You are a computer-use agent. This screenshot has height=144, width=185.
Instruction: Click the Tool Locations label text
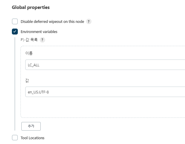click(33, 138)
